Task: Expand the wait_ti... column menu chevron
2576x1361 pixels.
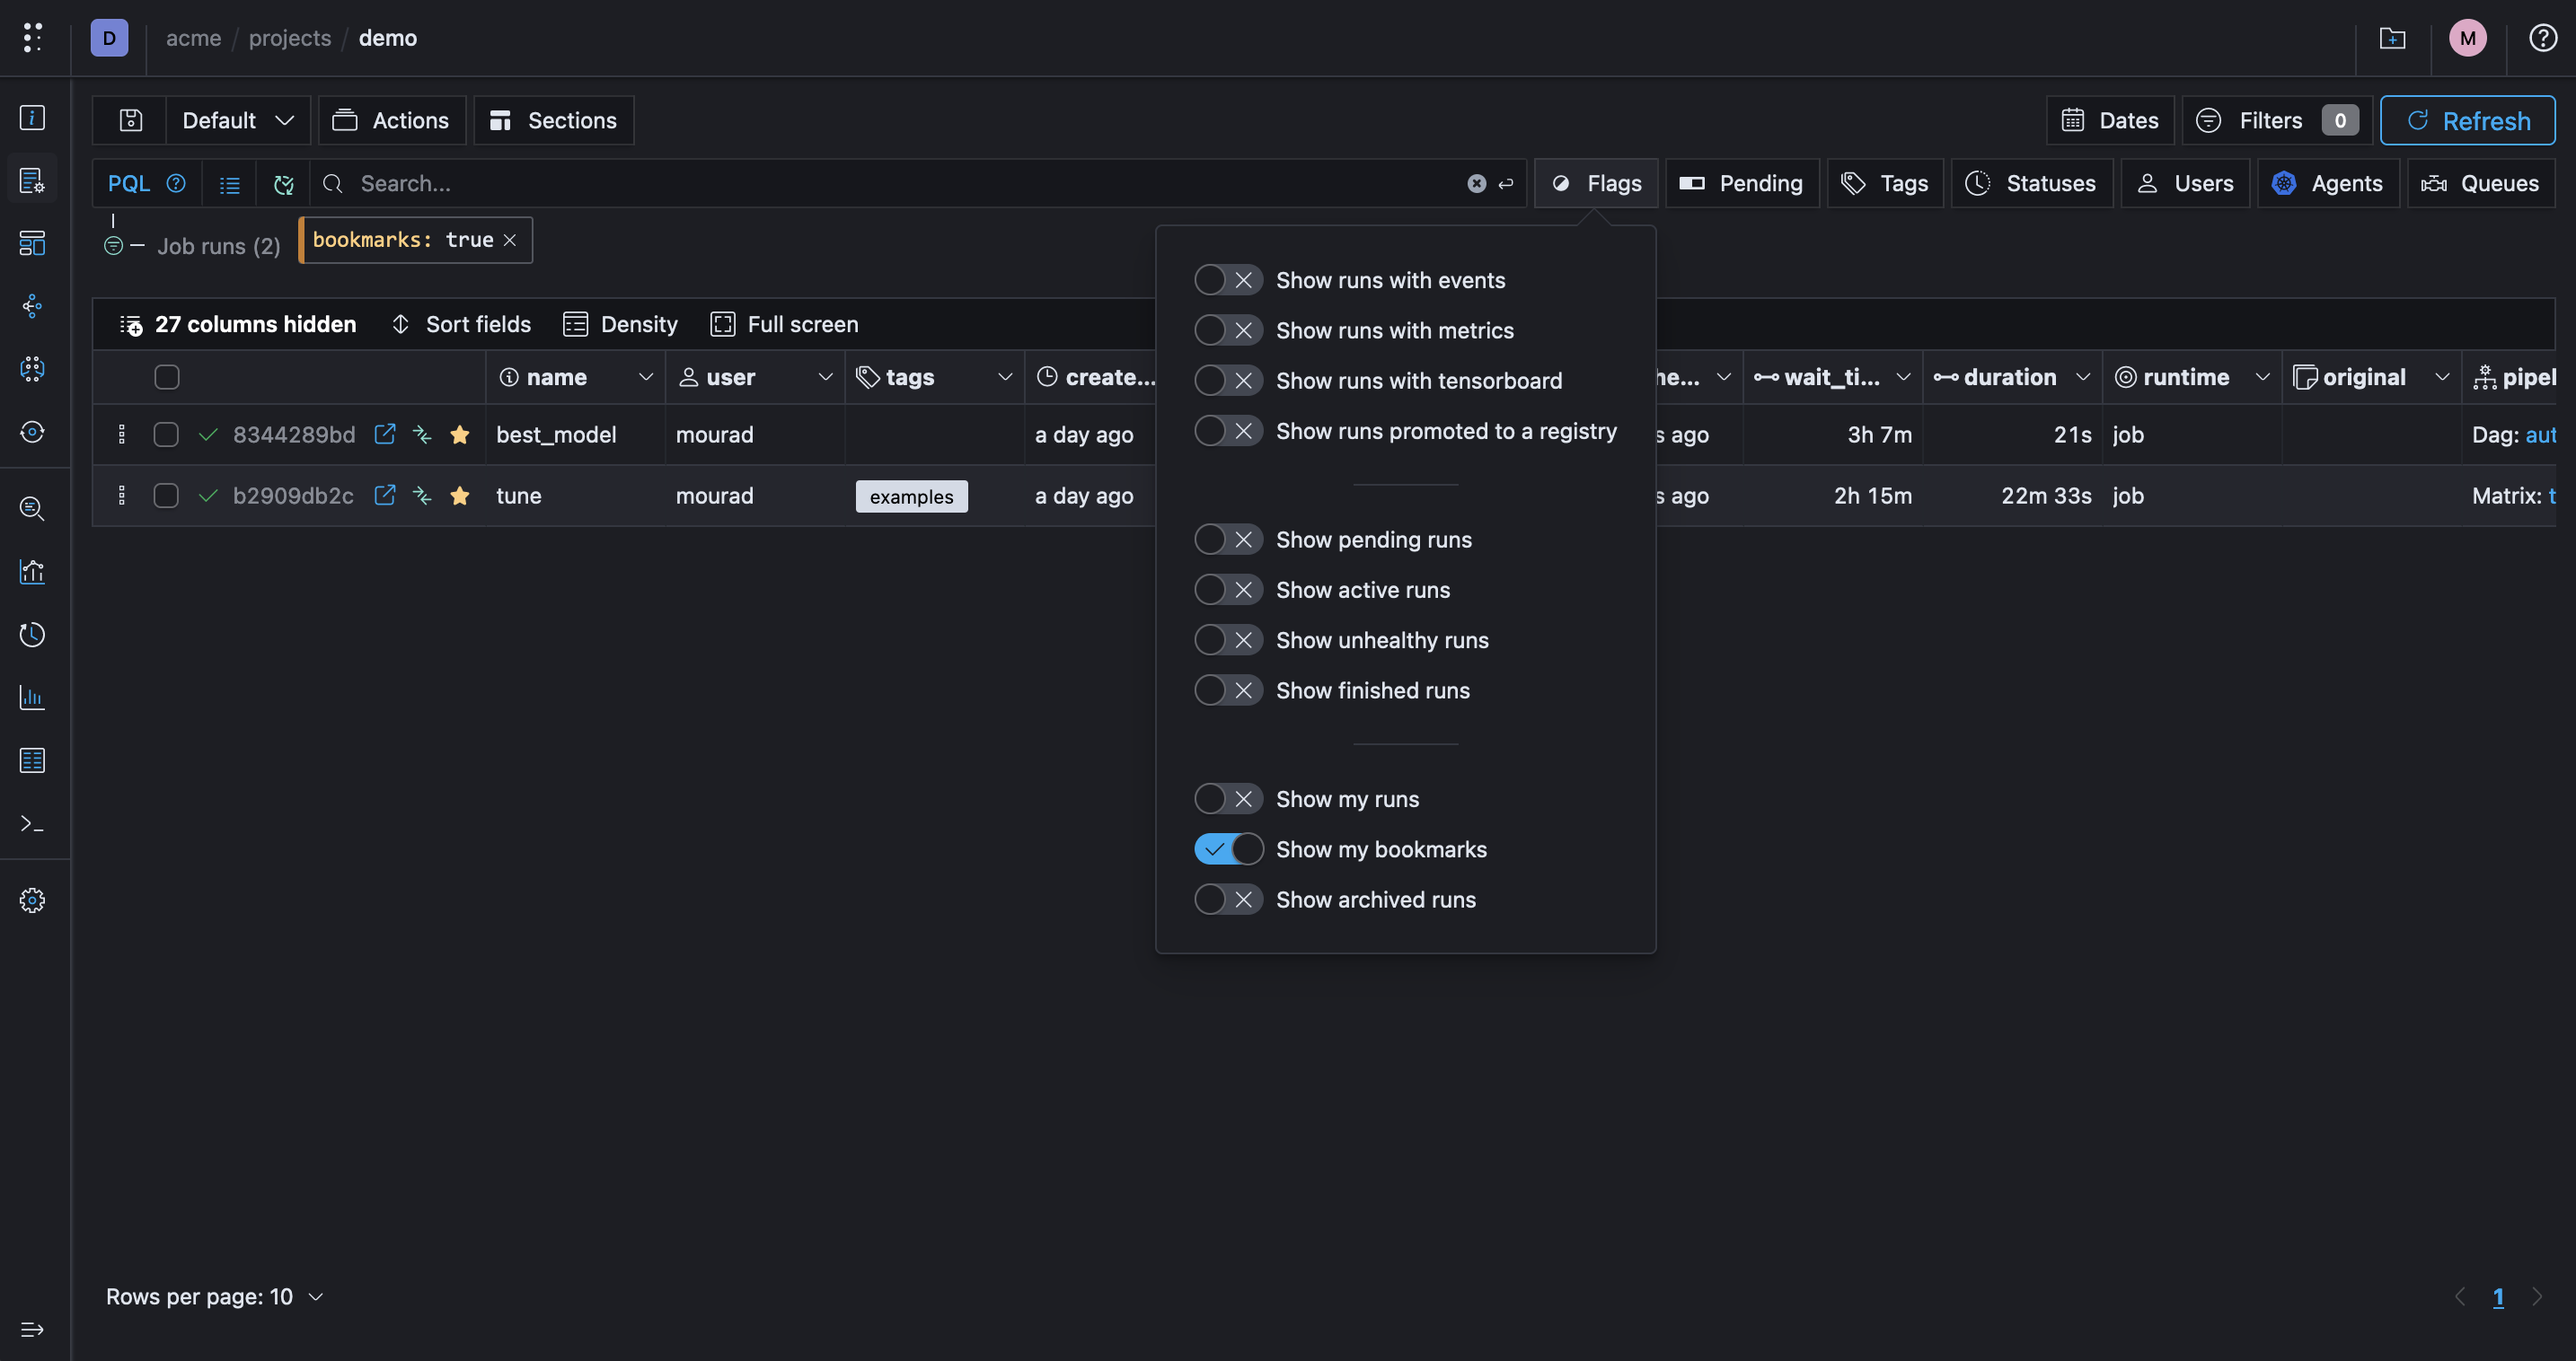Action: click(x=1903, y=378)
